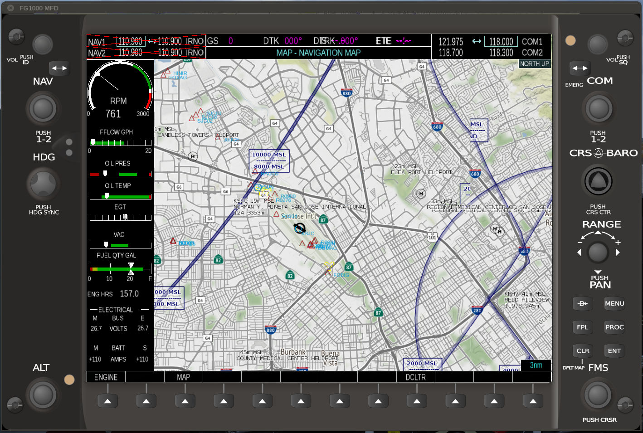
Task: Click the ENT enter button
Action: click(x=614, y=350)
